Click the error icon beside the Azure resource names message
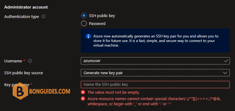 pyautogui.click(x=83, y=99)
